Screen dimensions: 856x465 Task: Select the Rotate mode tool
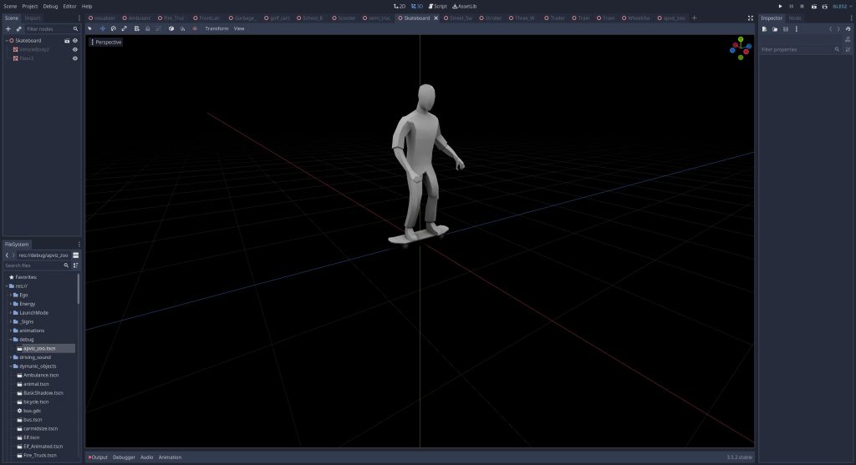tap(113, 28)
